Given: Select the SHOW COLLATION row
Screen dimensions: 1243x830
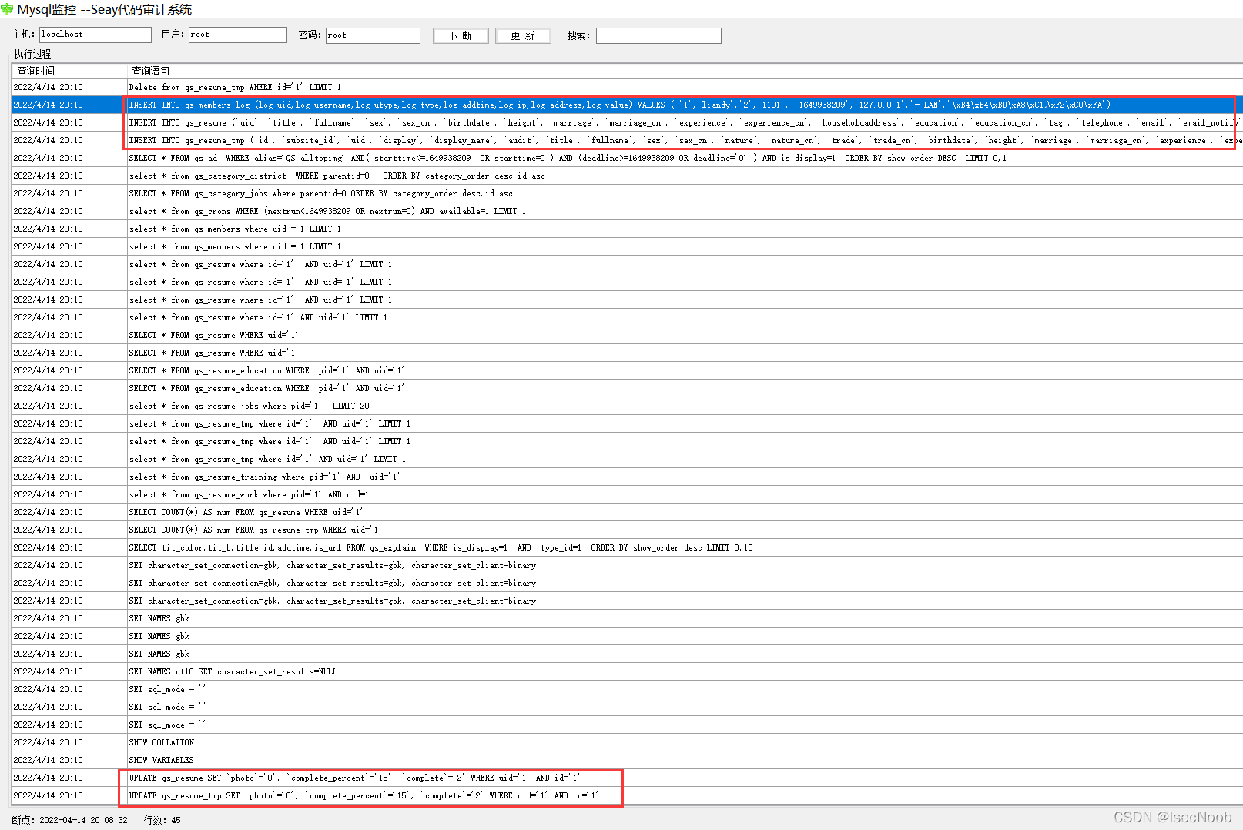Looking at the screenshot, I should 627,742.
